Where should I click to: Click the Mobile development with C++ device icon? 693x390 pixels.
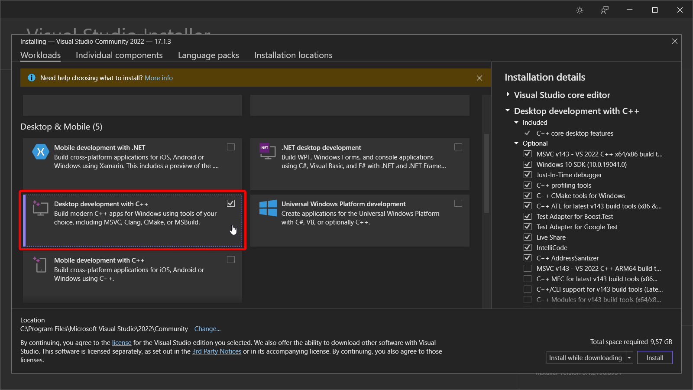pos(40,264)
